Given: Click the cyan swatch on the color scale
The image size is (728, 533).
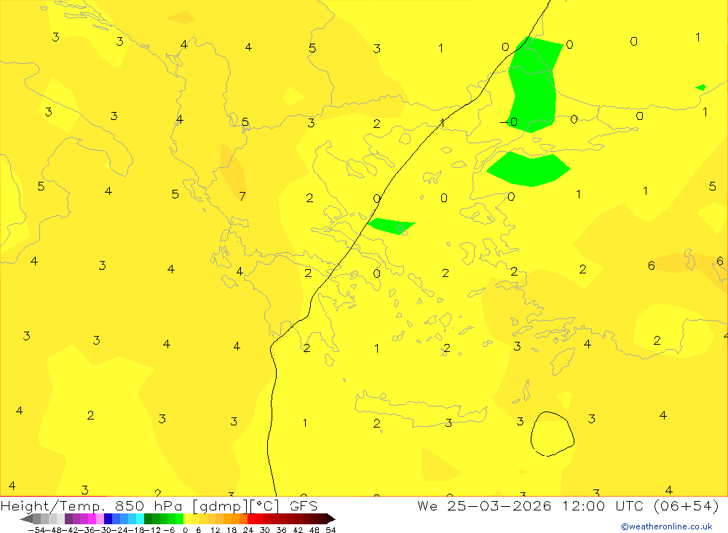Looking at the screenshot, I should click(140, 519).
